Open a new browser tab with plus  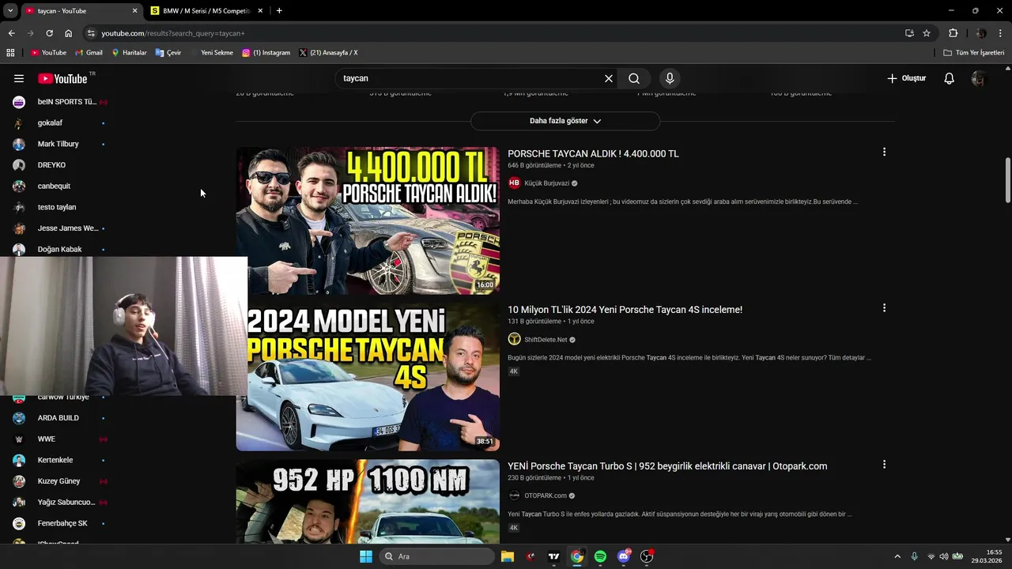[x=279, y=11]
